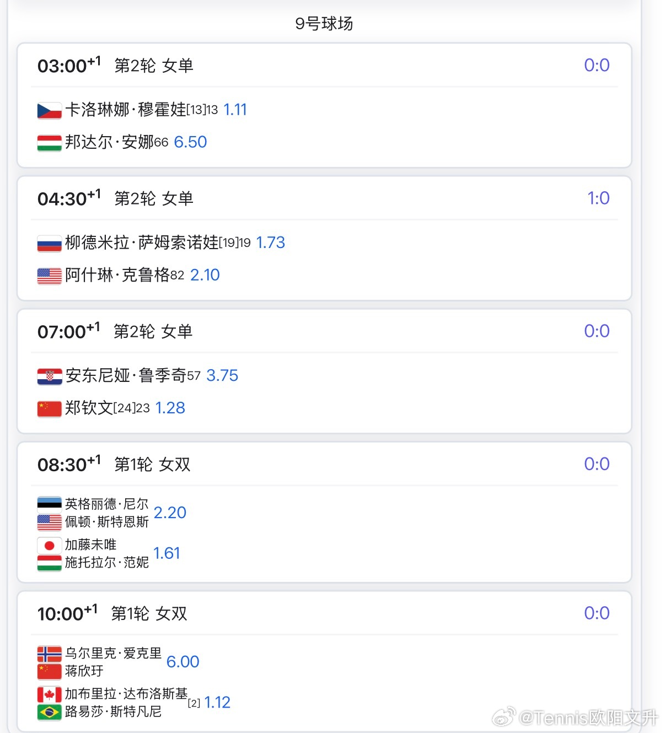The width and height of the screenshot is (665, 733).
Task: Click the Croatian flag beside 安东尼娅·鲁季奇
Action: click(x=49, y=376)
